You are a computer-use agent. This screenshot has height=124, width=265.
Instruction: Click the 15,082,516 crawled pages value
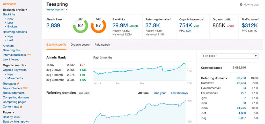pyautogui.click(x=238, y=68)
